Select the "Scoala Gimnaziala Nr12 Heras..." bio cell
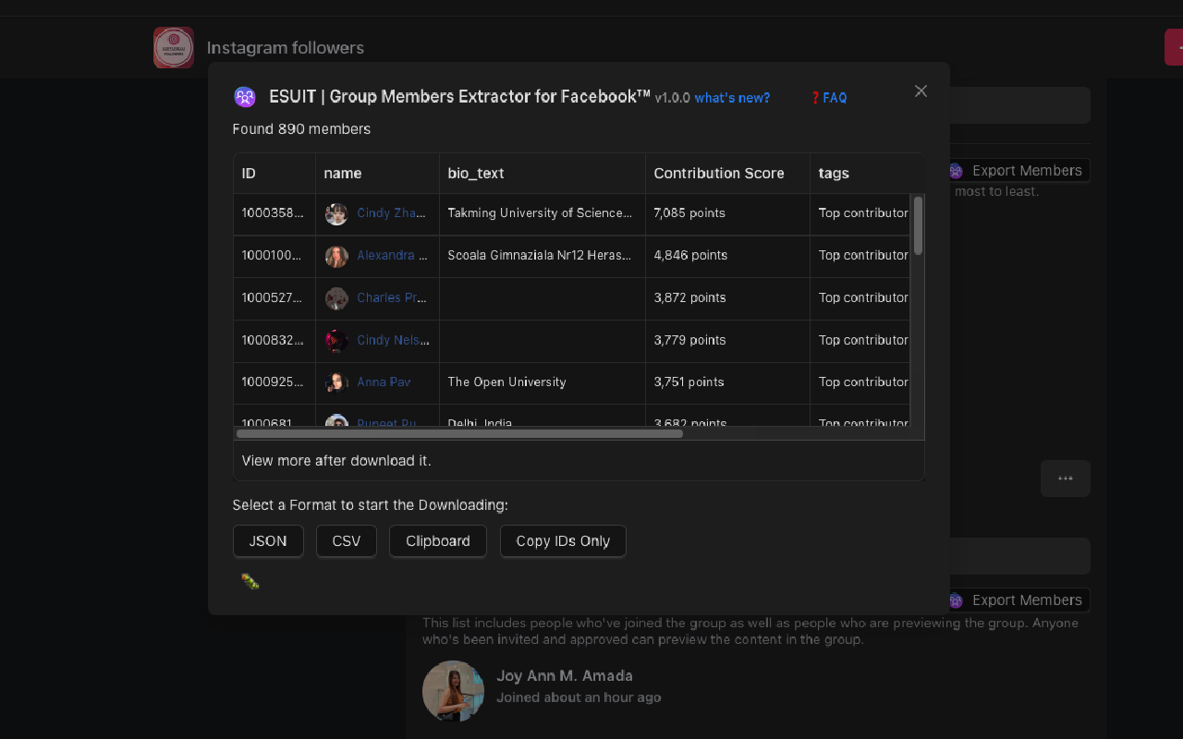1183x739 pixels. [x=543, y=256]
